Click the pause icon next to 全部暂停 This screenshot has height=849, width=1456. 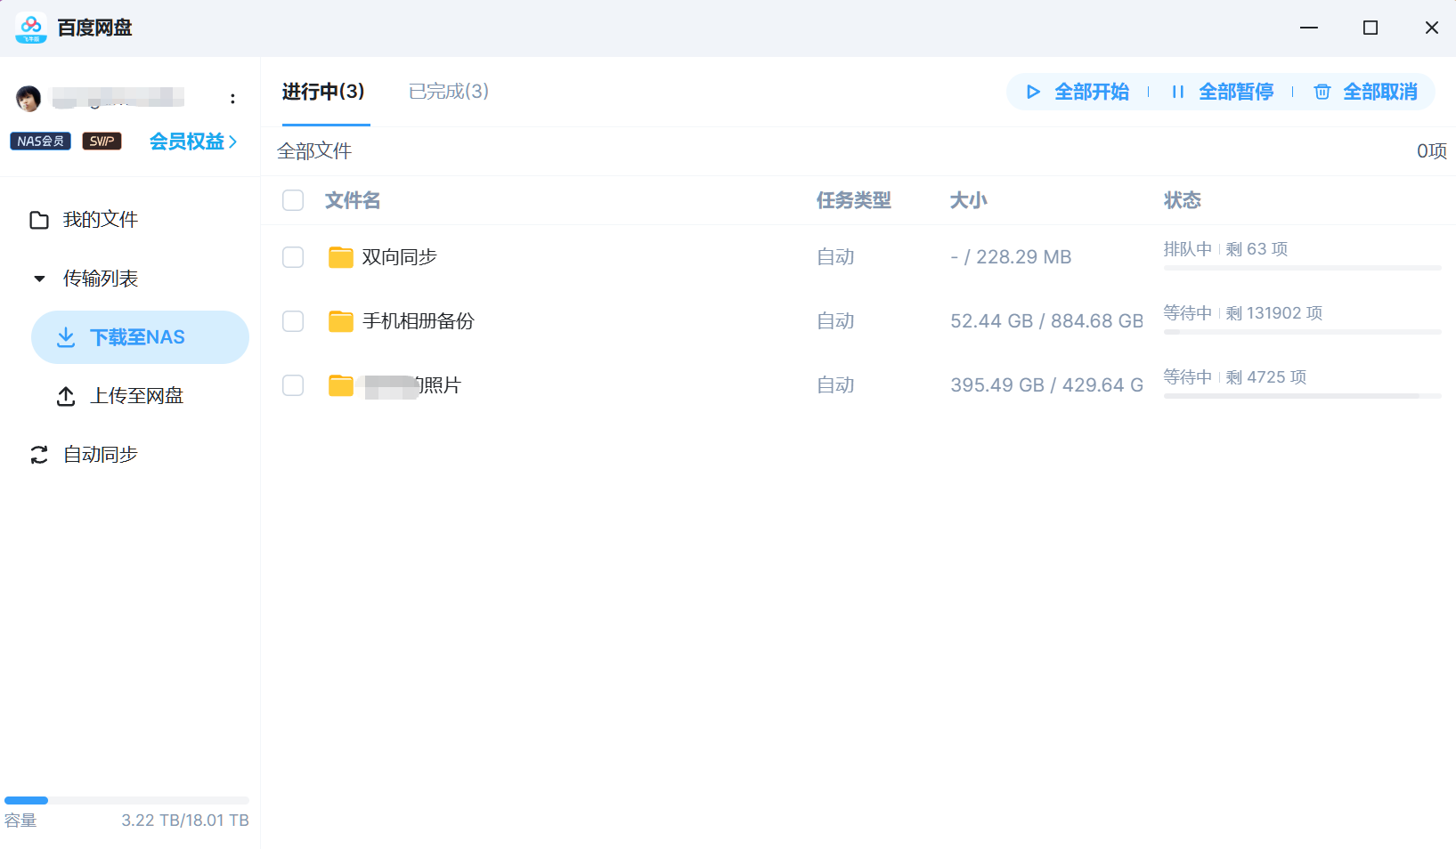[1177, 92]
